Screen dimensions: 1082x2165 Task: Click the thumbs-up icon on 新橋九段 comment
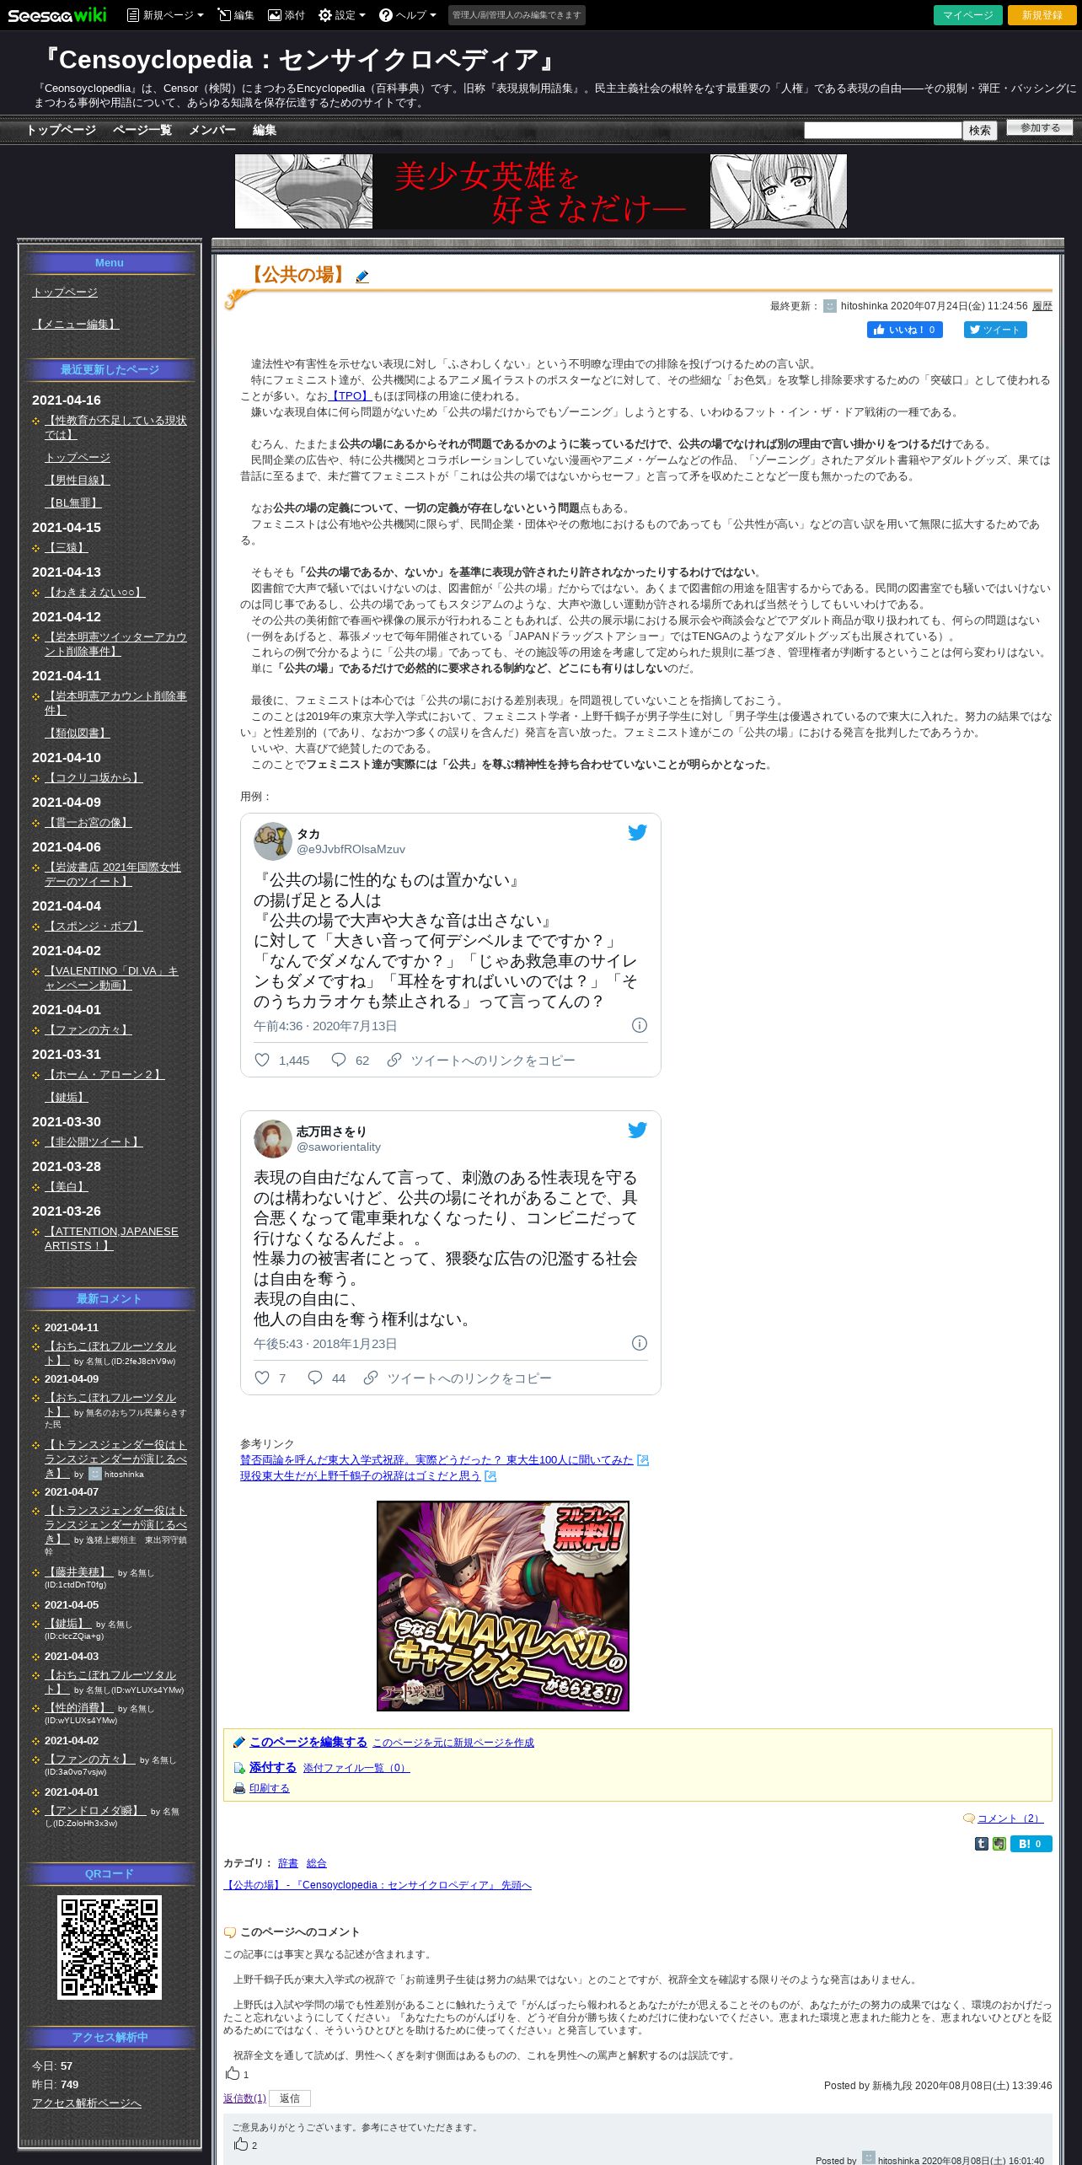click(x=233, y=2073)
